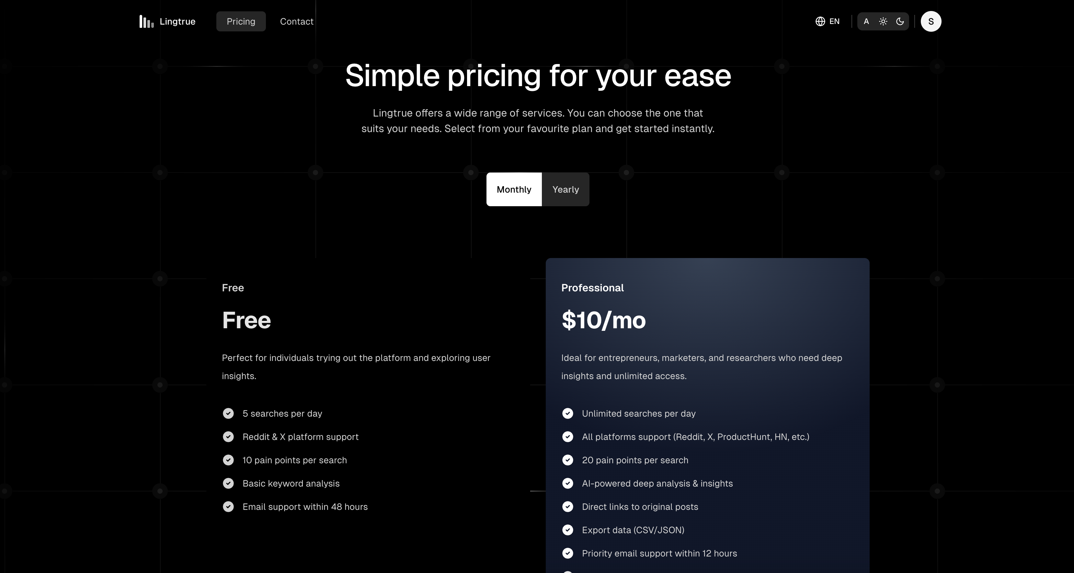Select Monthly billing option

click(x=514, y=189)
